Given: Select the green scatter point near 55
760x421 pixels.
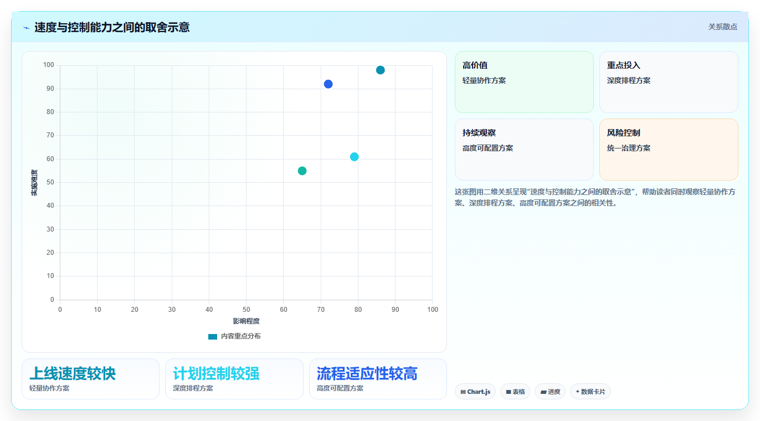Looking at the screenshot, I should (302, 171).
